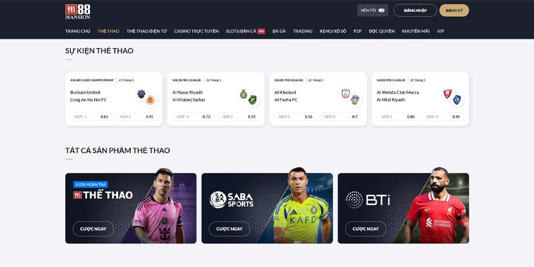Click the Buriram United team crest
Screen dimensions: 534x267
pos(142,94)
